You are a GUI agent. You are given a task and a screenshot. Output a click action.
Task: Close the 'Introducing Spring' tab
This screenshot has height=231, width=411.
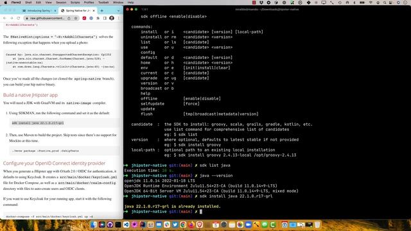55,11
